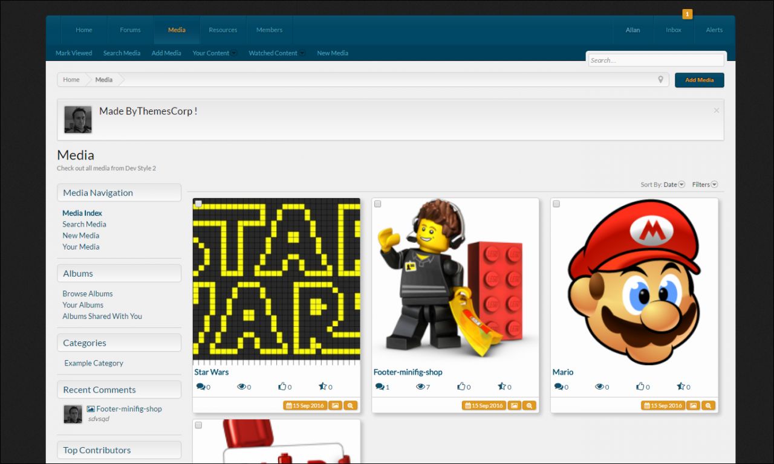This screenshot has height=464, width=774.
Task: Click the image type icon on Footer-minifig-shop card
Action: coord(514,405)
